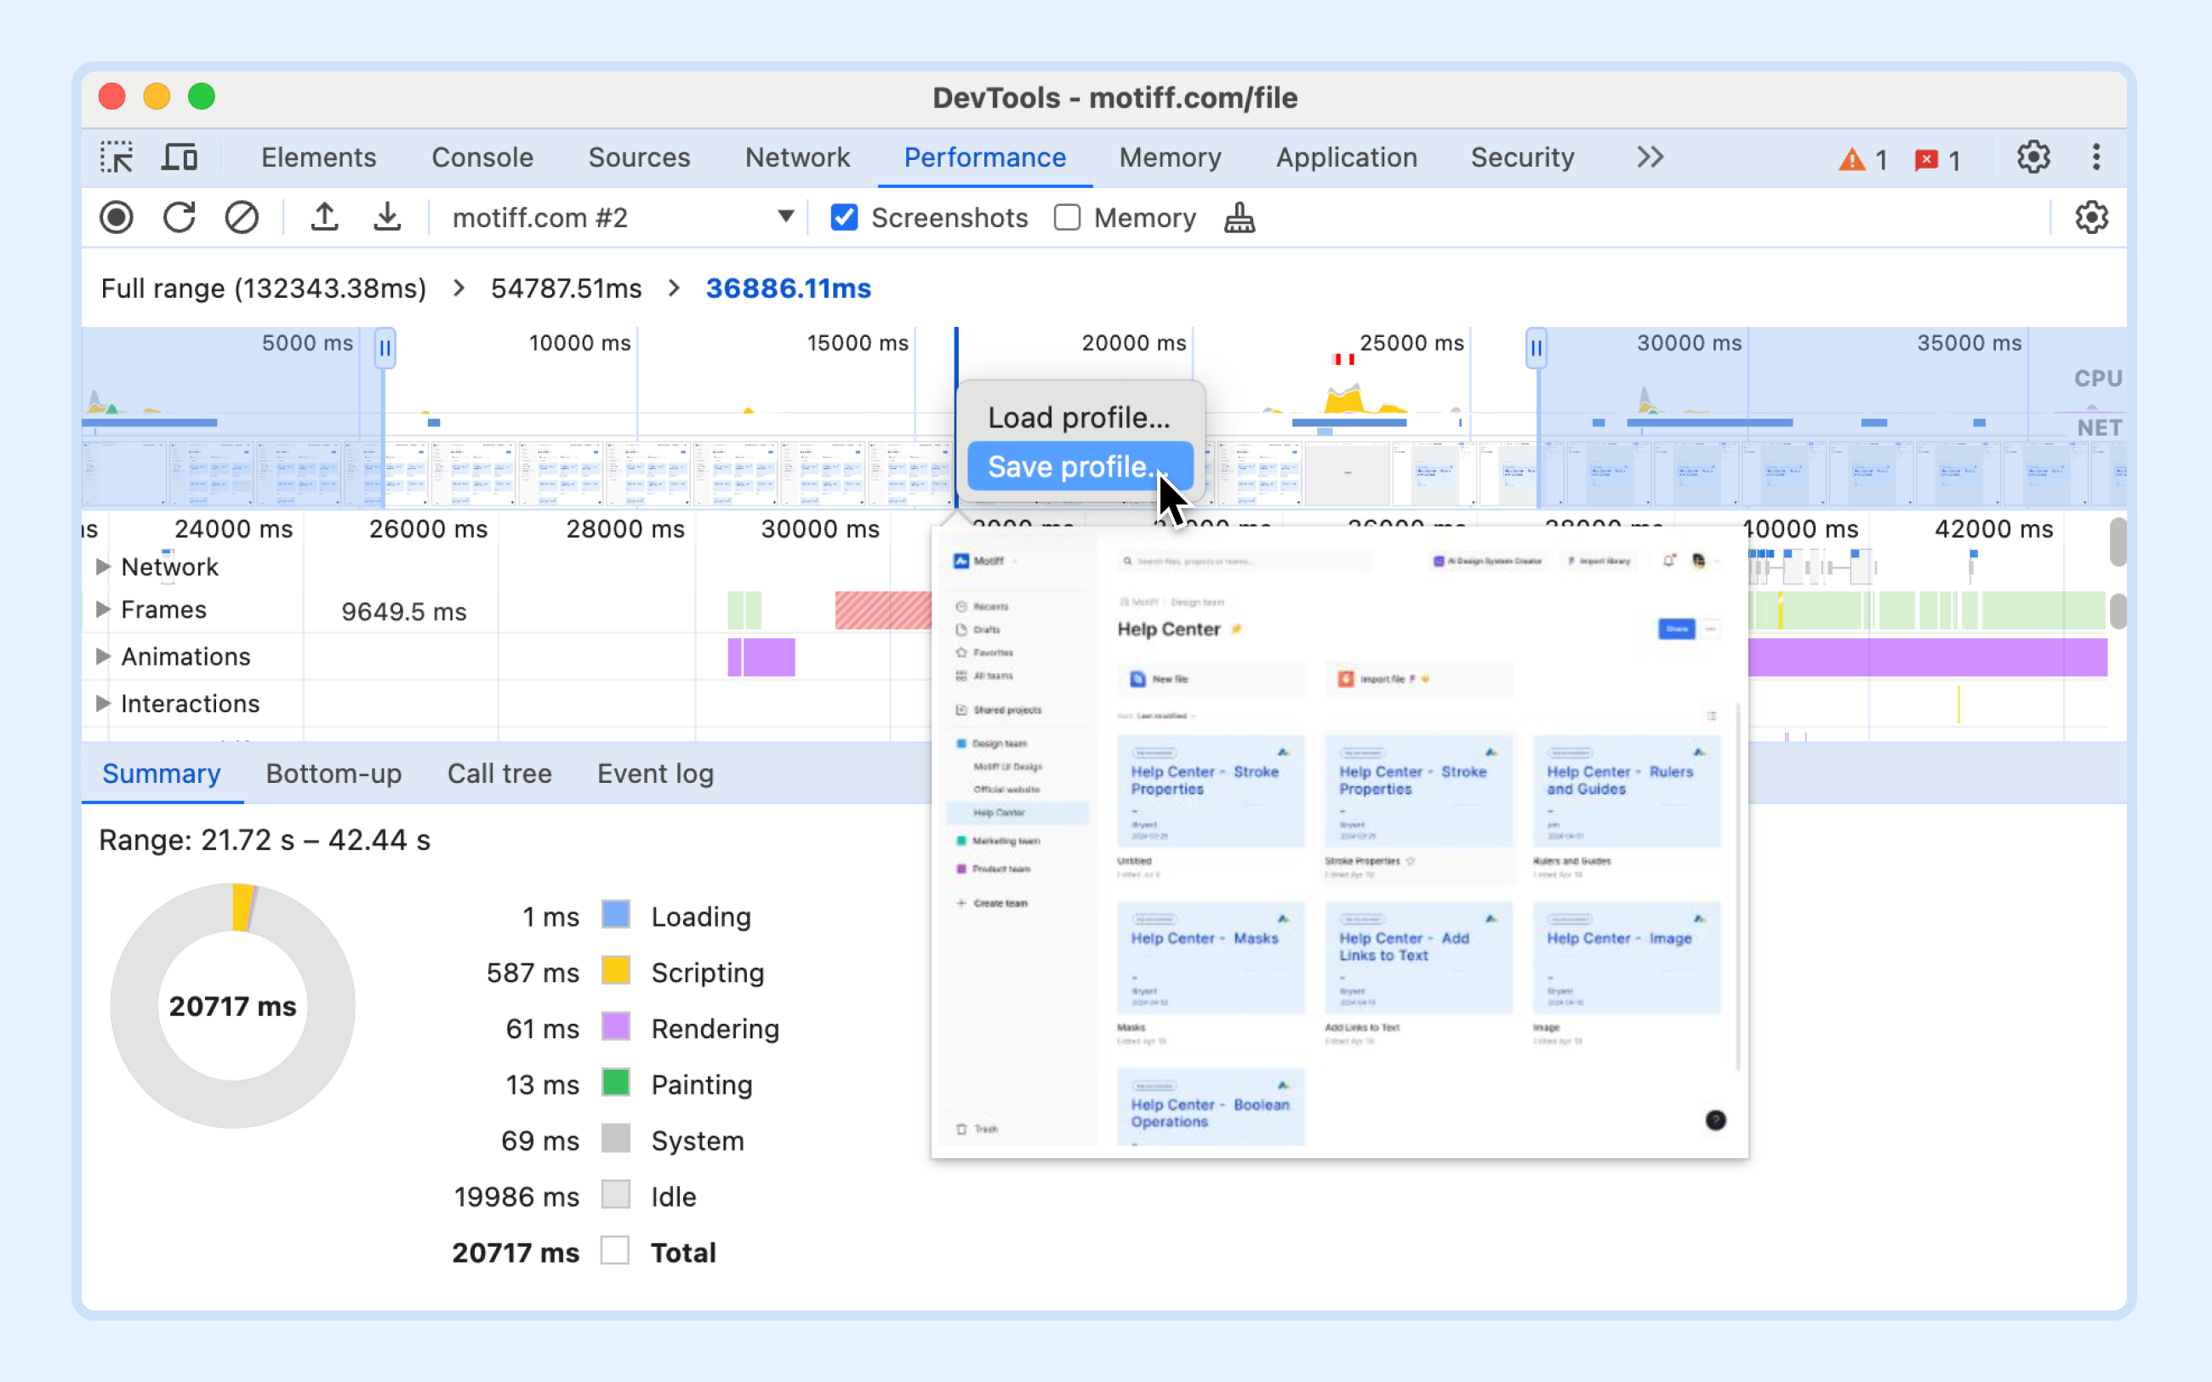
Task: Click the collect garbage broom icon
Action: (1239, 218)
